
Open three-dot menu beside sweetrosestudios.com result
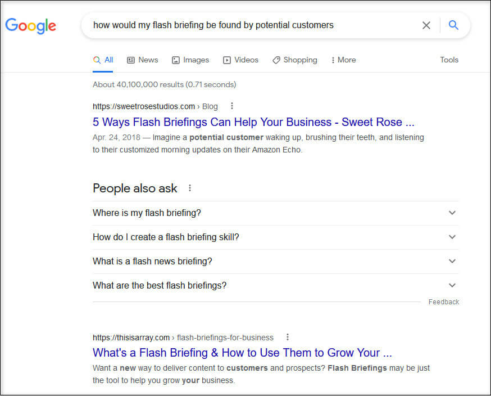coord(231,106)
